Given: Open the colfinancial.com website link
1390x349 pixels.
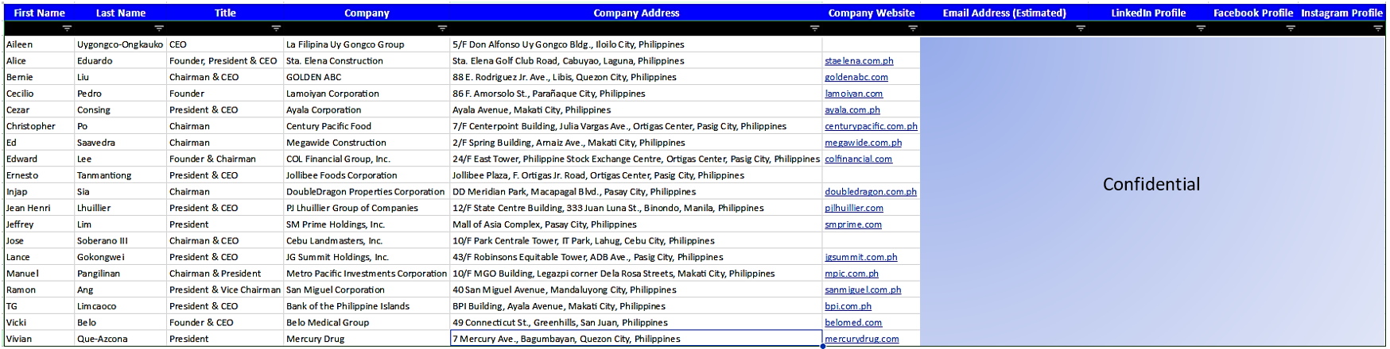Looking at the screenshot, I should coord(858,159).
